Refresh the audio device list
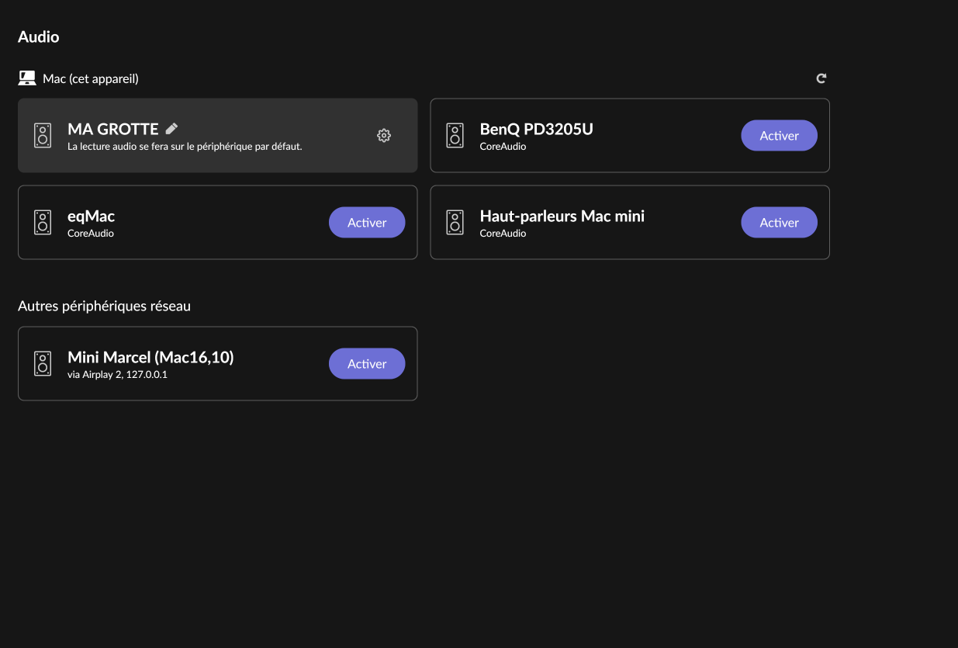The width and height of the screenshot is (958, 648). tap(821, 78)
